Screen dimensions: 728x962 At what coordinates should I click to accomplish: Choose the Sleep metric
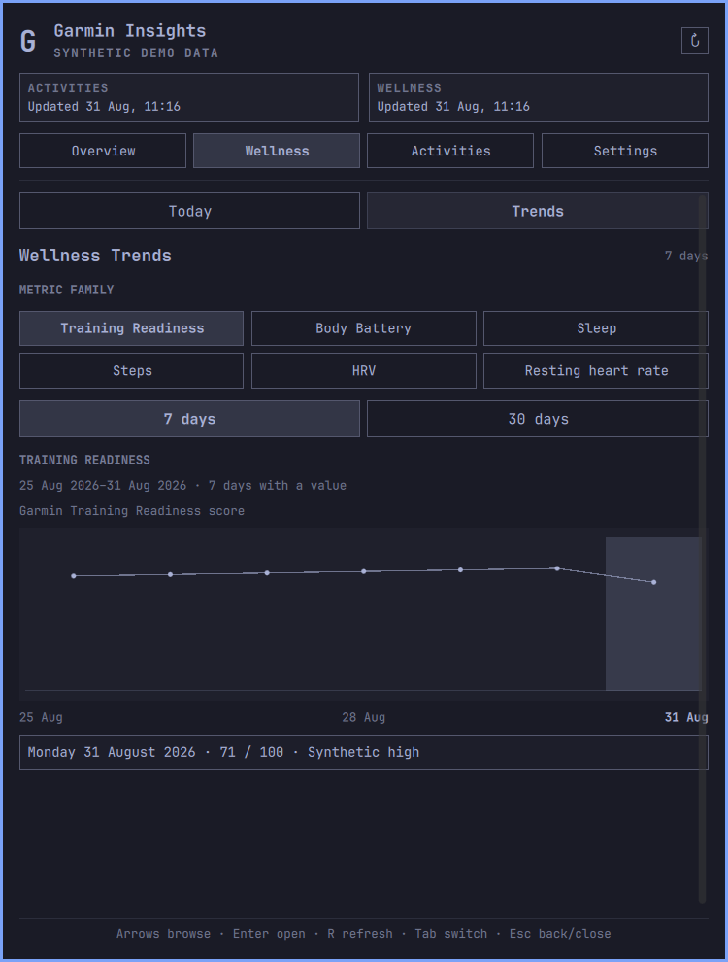pos(596,328)
